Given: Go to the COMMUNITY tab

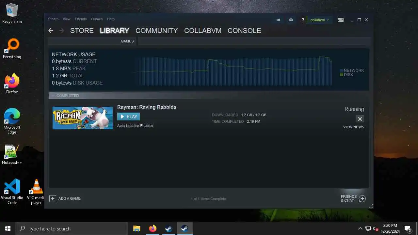Looking at the screenshot, I should click(156, 30).
